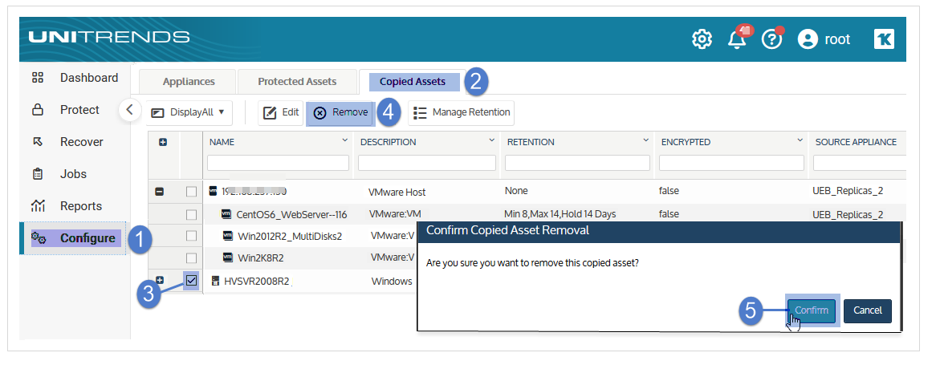Click the Kaseya K icon in header
The image size is (936, 369).
pos(884,39)
